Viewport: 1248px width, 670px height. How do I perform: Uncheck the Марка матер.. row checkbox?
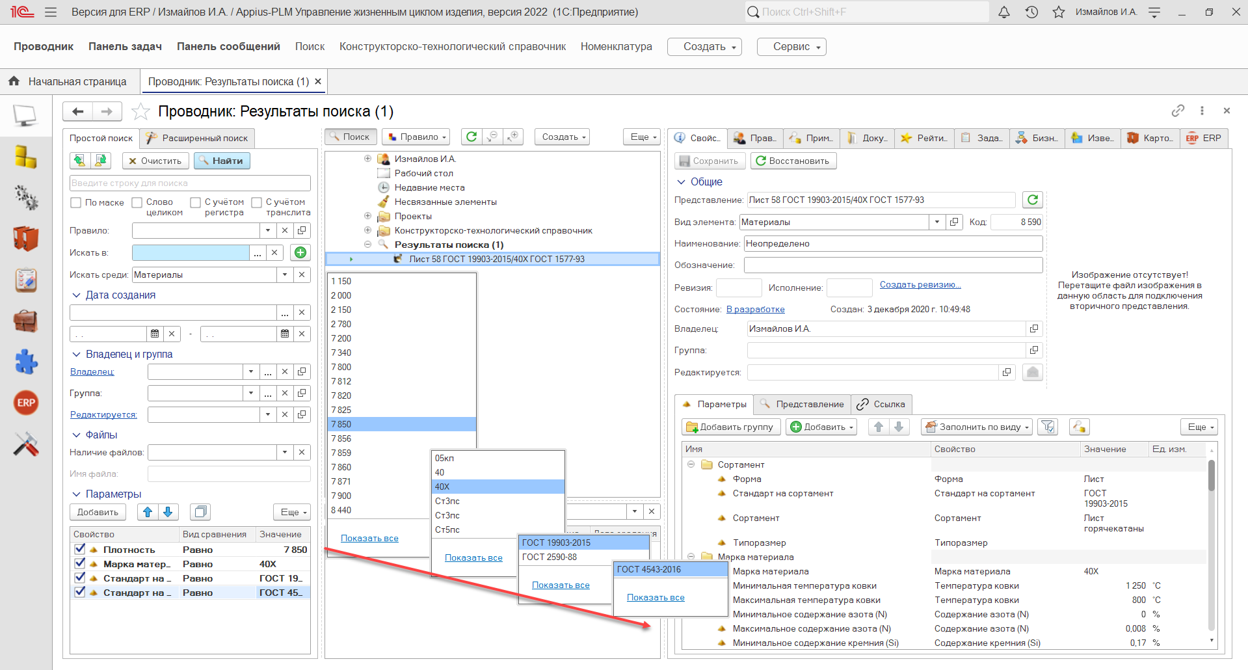[x=80, y=563]
